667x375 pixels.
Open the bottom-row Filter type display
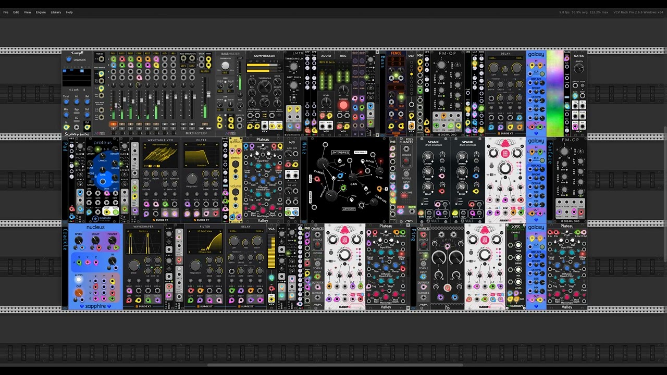pyautogui.click(x=205, y=242)
